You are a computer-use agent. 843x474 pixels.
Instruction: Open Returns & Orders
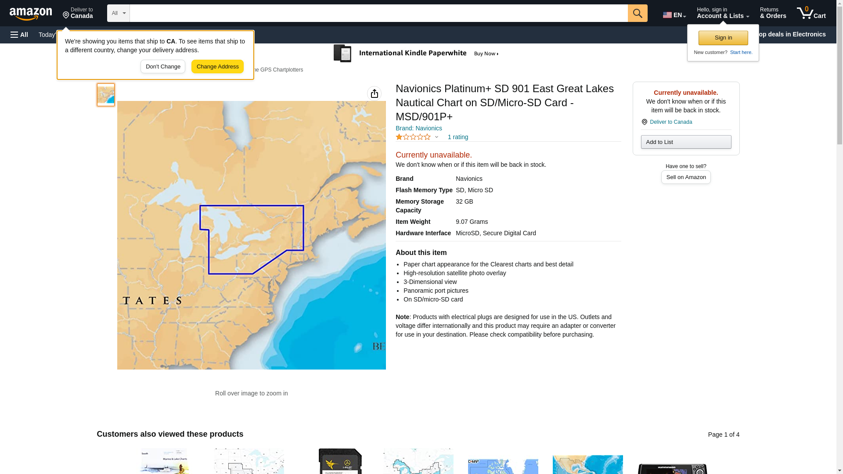click(773, 13)
